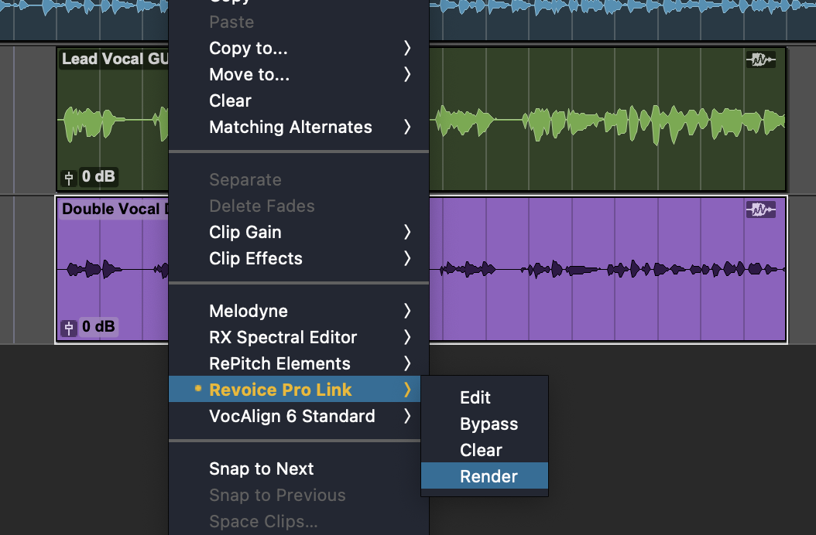Screen dimensions: 816x535
Task: Click Snap to Next menu item
Action: (x=262, y=469)
